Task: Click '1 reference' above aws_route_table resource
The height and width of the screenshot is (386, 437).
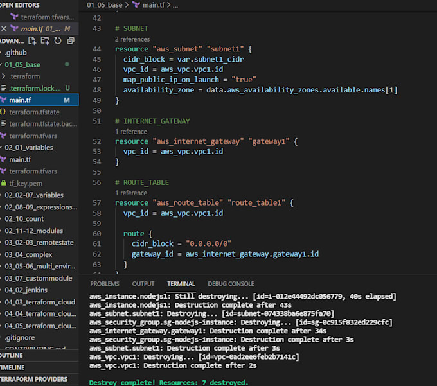Action: [131, 193]
